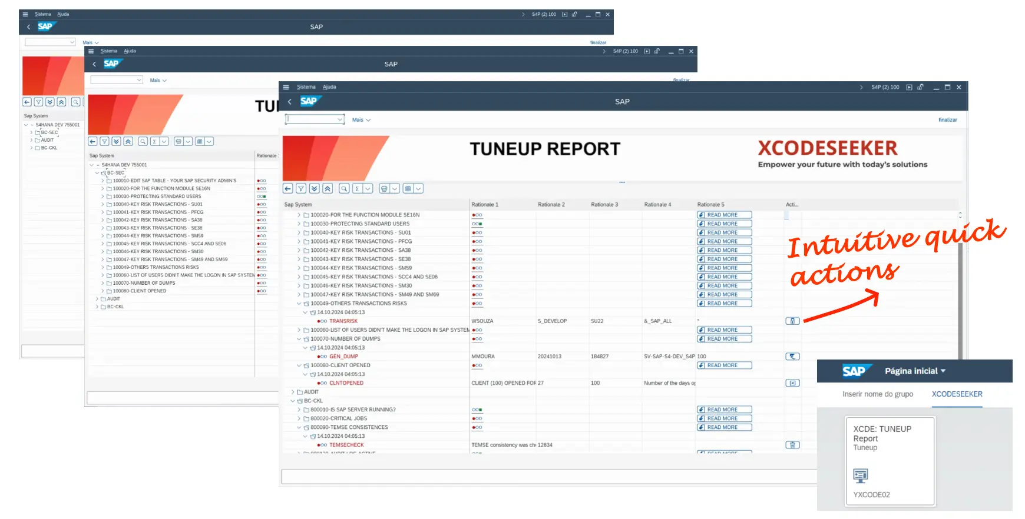
Task: Click READ MORE for 100020-FOR THE FUNCTION MODULE SE16N
Action: coord(725,215)
